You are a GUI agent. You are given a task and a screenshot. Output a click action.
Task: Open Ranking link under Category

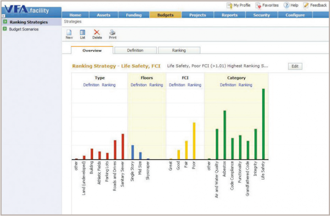[x=245, y=85]
